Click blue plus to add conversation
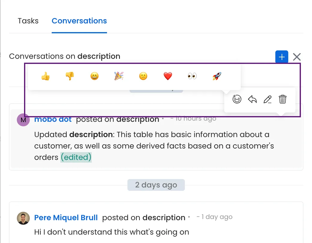Screen dimensions: 312x243 282,57
